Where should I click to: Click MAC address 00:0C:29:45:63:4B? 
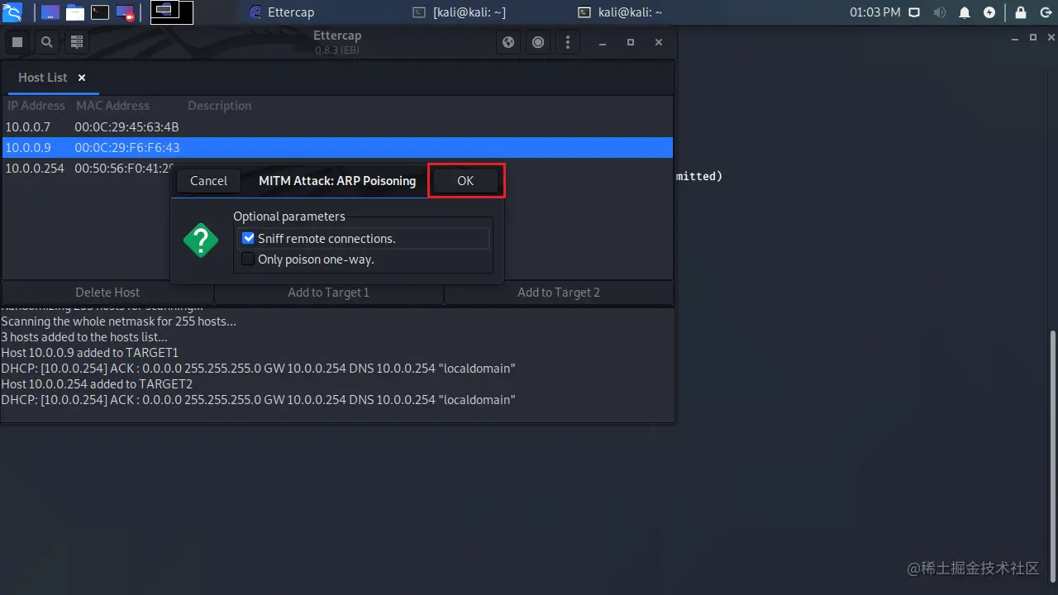126,127
